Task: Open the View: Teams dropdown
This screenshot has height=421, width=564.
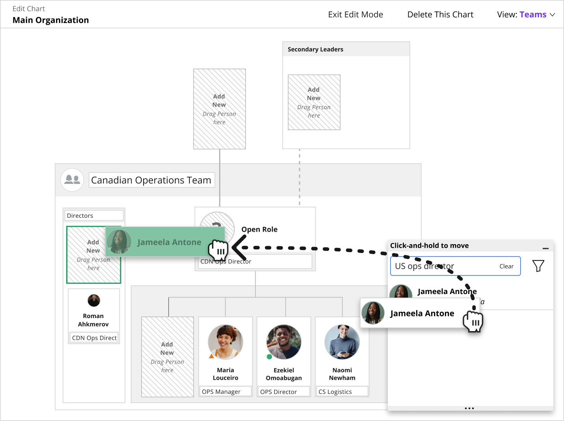Action: click(x=526, y=15)
